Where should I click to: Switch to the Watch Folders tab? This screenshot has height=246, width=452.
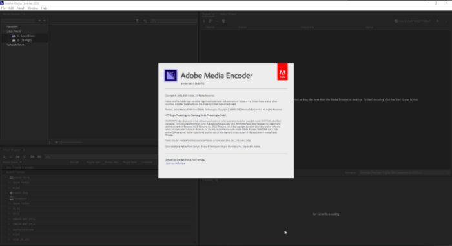coord(228,14)
